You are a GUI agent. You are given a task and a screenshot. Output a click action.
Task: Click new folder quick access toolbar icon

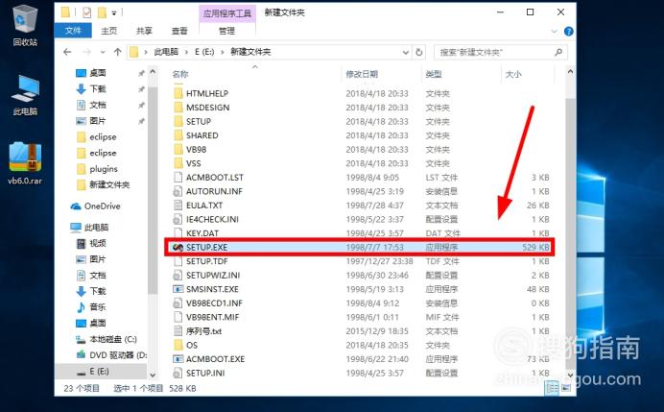click(102, 12)
